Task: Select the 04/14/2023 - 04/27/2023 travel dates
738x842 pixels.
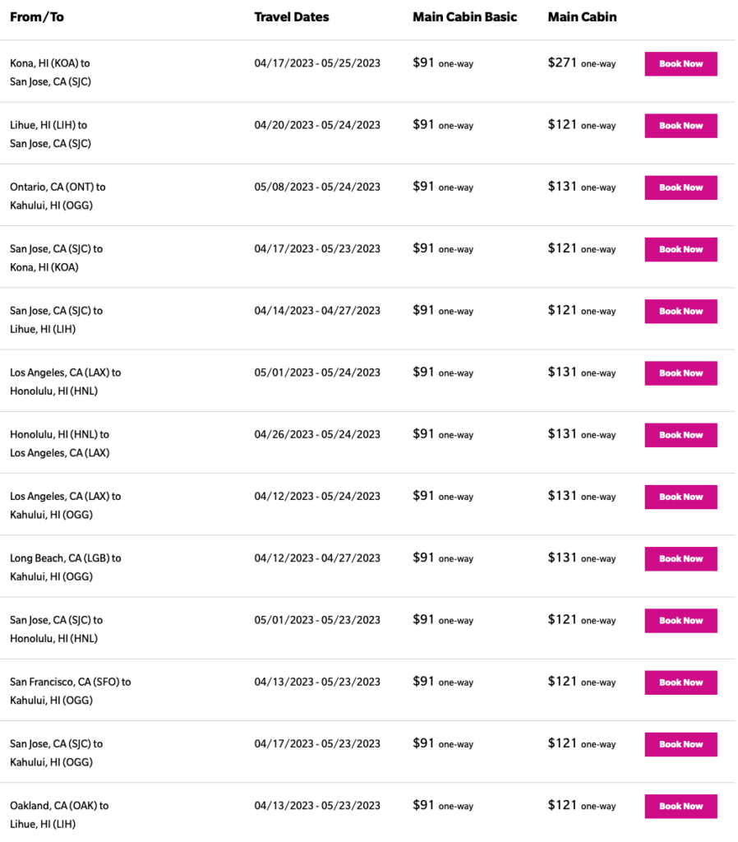Action: [x=317, y=311]
